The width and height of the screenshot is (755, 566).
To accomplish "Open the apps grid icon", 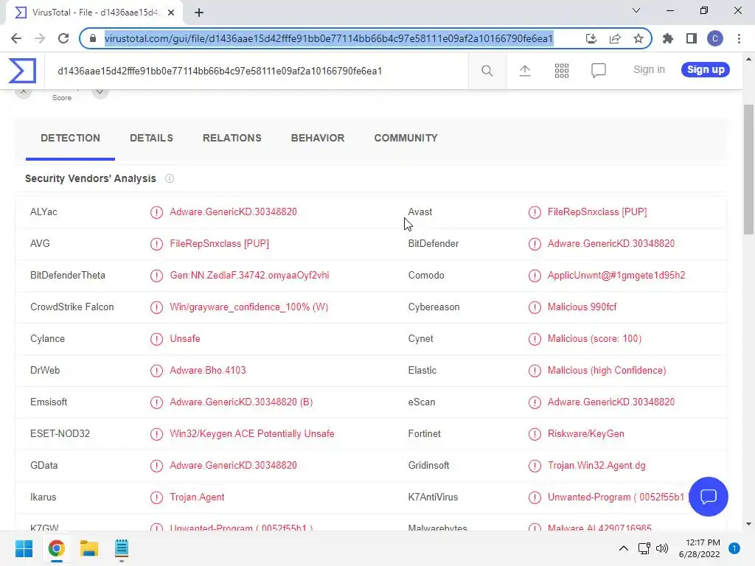I will (x=561, y=71).
